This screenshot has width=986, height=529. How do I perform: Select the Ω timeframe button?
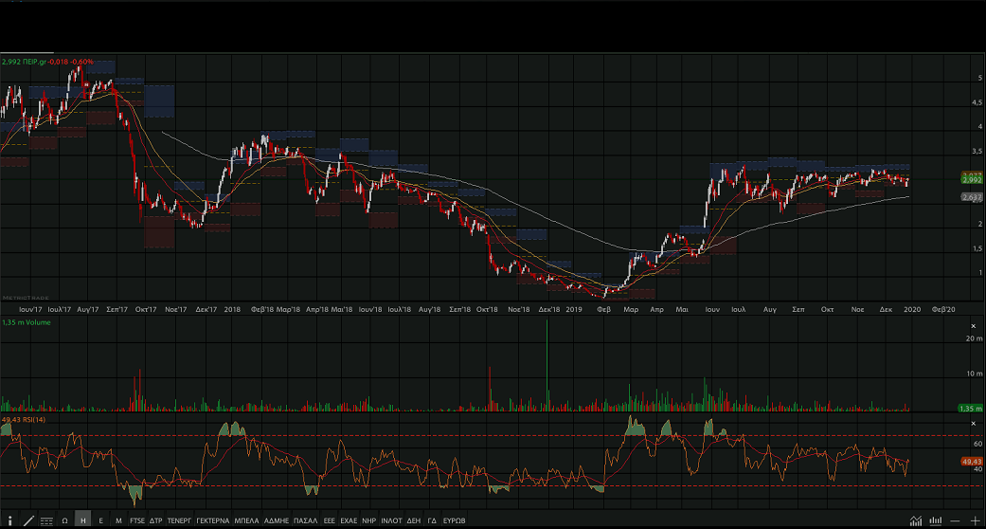(64, 520)
